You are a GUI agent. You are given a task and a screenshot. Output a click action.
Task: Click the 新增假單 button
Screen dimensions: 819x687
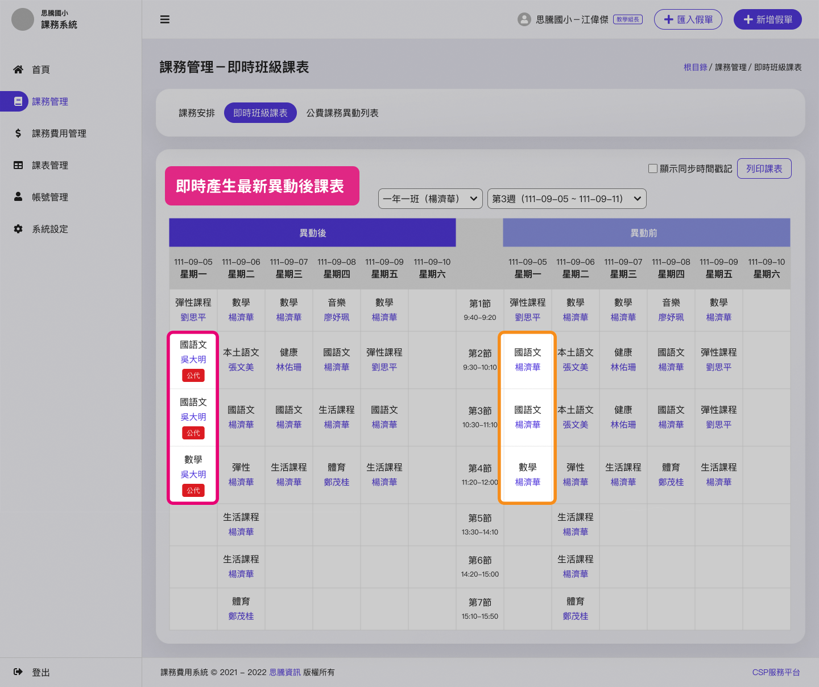767,19
